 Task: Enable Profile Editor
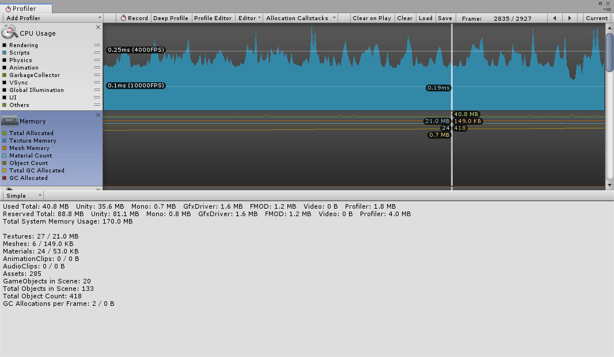click(x=213, y=18)
